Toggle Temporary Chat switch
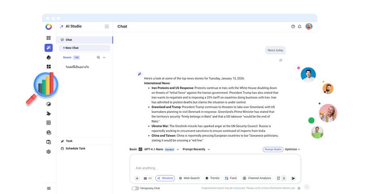 click(x=135, y=188)
